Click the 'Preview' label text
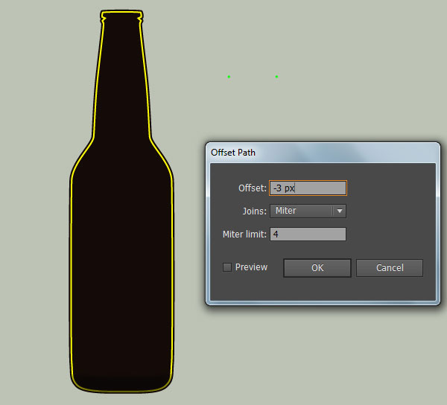The image size is (447, 405). pos(251,267)
